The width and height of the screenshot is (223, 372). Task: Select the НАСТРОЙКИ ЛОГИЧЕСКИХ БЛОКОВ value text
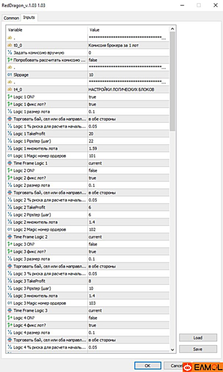pos(121,90)
